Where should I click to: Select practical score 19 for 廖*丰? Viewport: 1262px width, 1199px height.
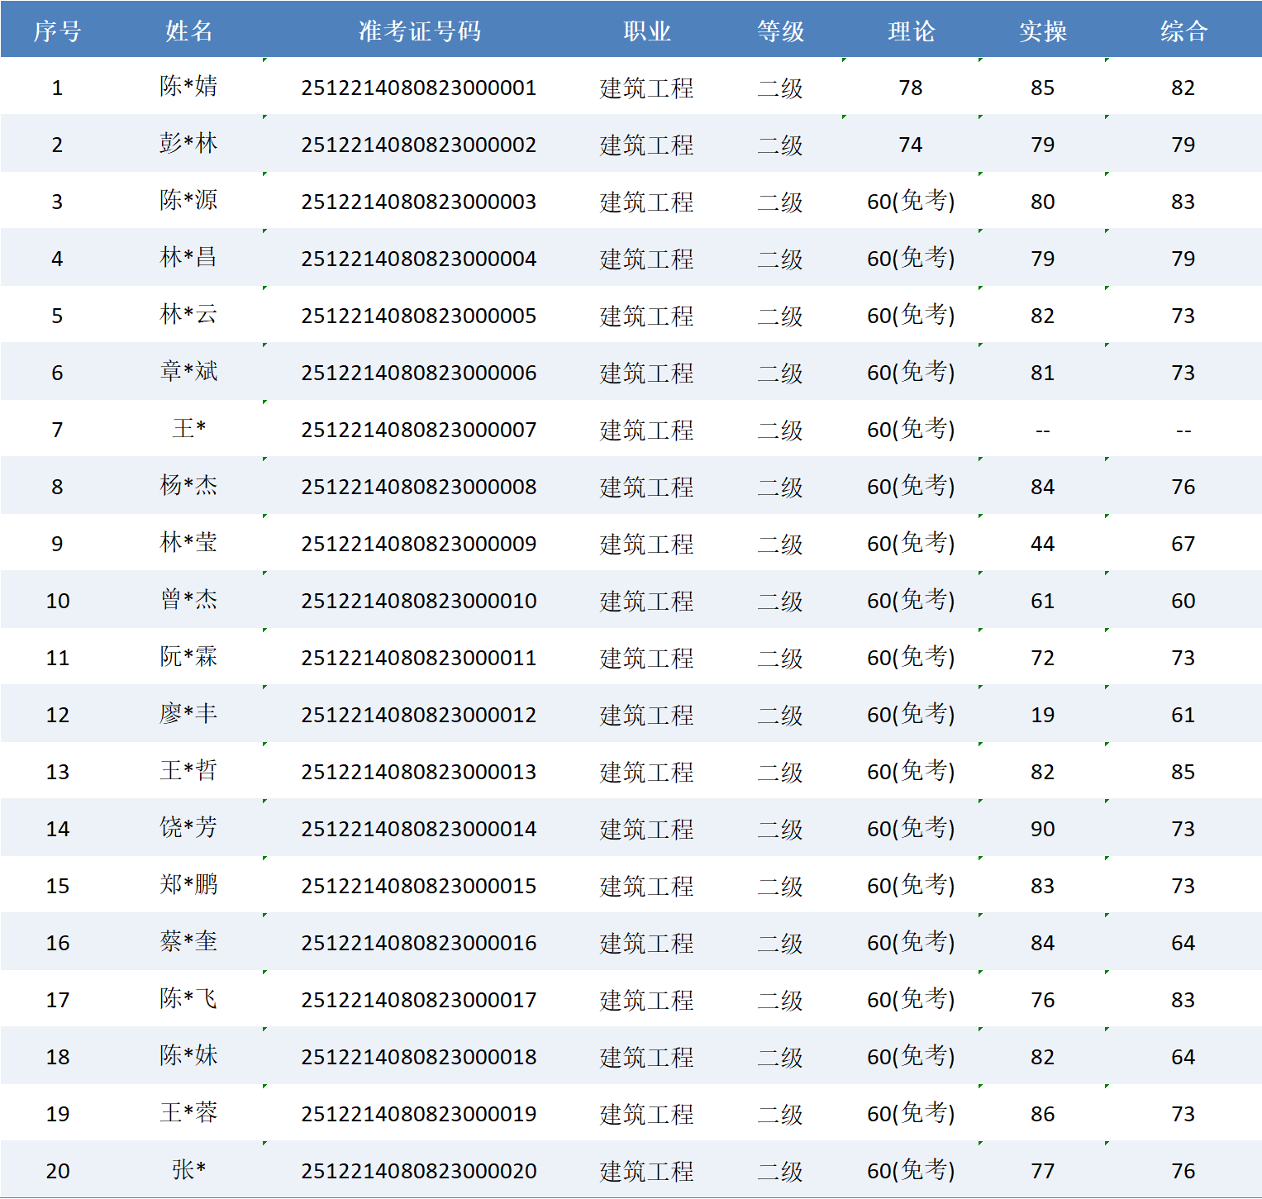[1042, 715]
